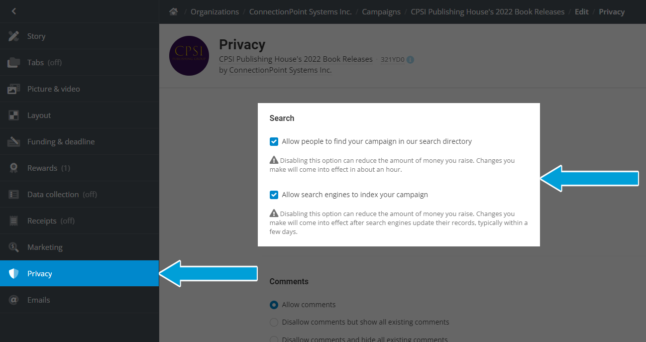The height and width of the screenshot is (342, 646).
Task: Open the Tabs (off) section
Action: point(80,62)
